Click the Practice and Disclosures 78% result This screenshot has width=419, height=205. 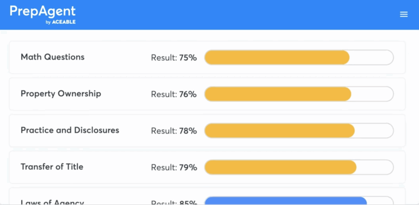pos(174,131)
